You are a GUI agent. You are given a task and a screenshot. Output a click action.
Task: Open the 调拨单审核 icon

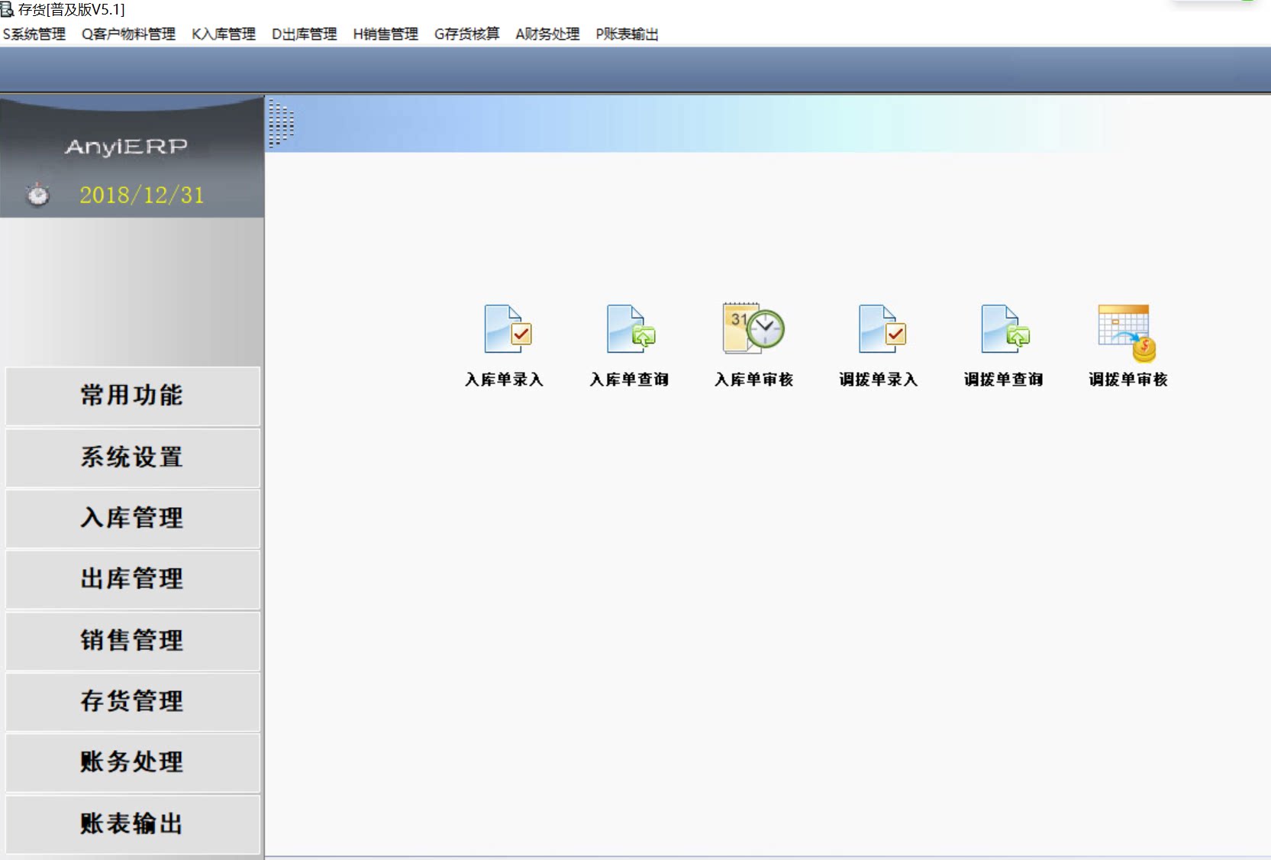click(x=1127, y=332)
